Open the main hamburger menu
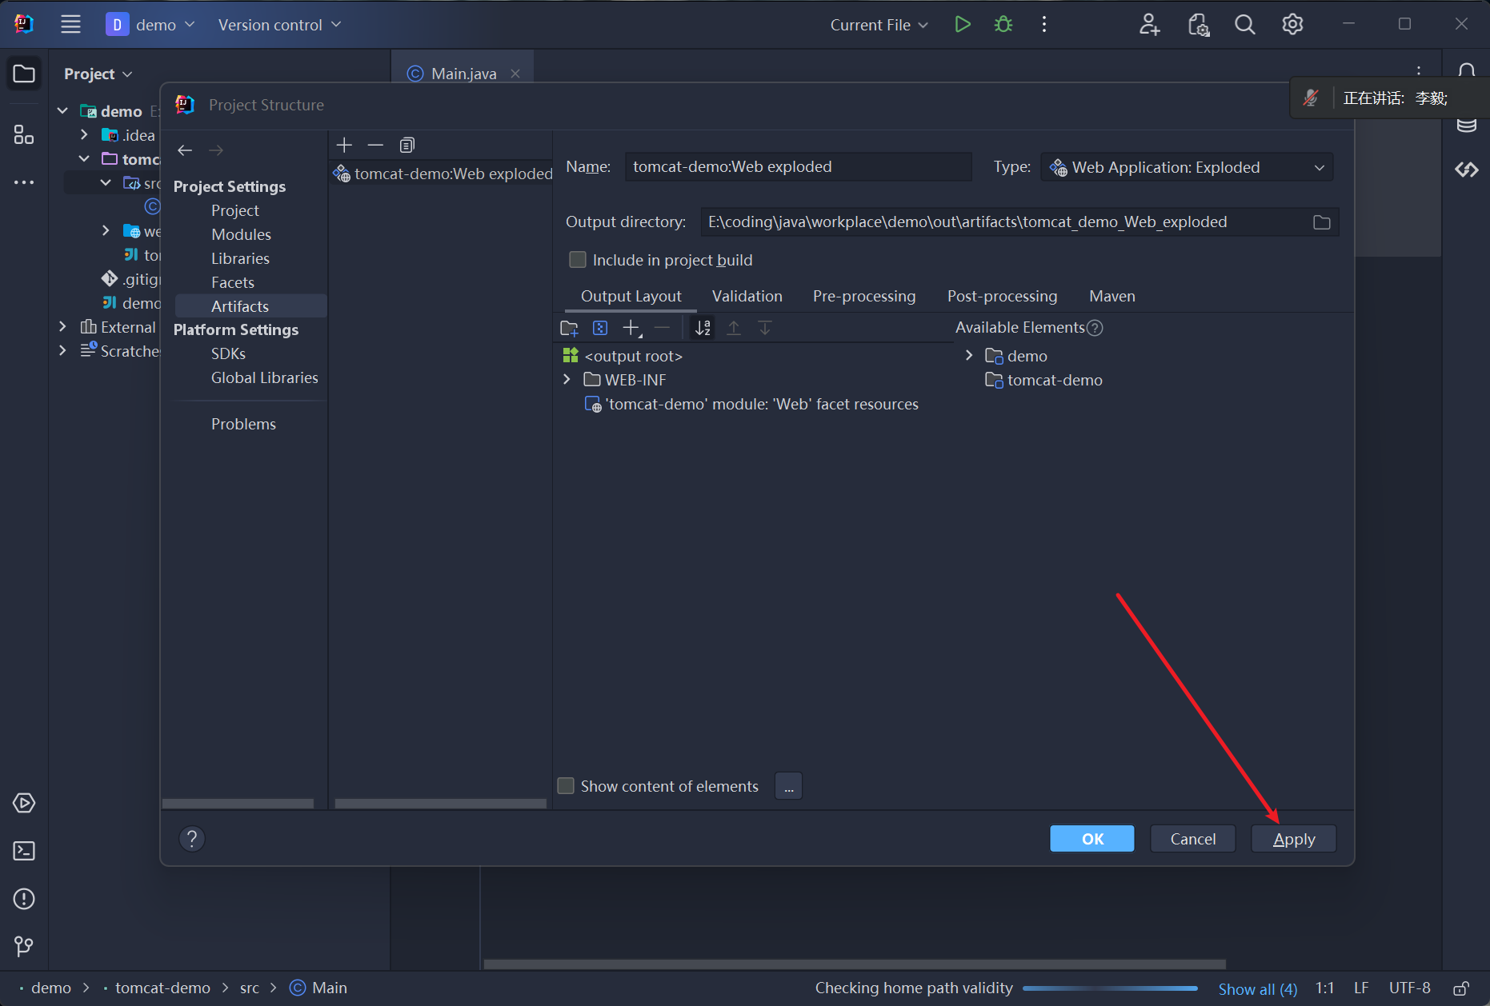1490x1006 pixels. pos(70,24)
